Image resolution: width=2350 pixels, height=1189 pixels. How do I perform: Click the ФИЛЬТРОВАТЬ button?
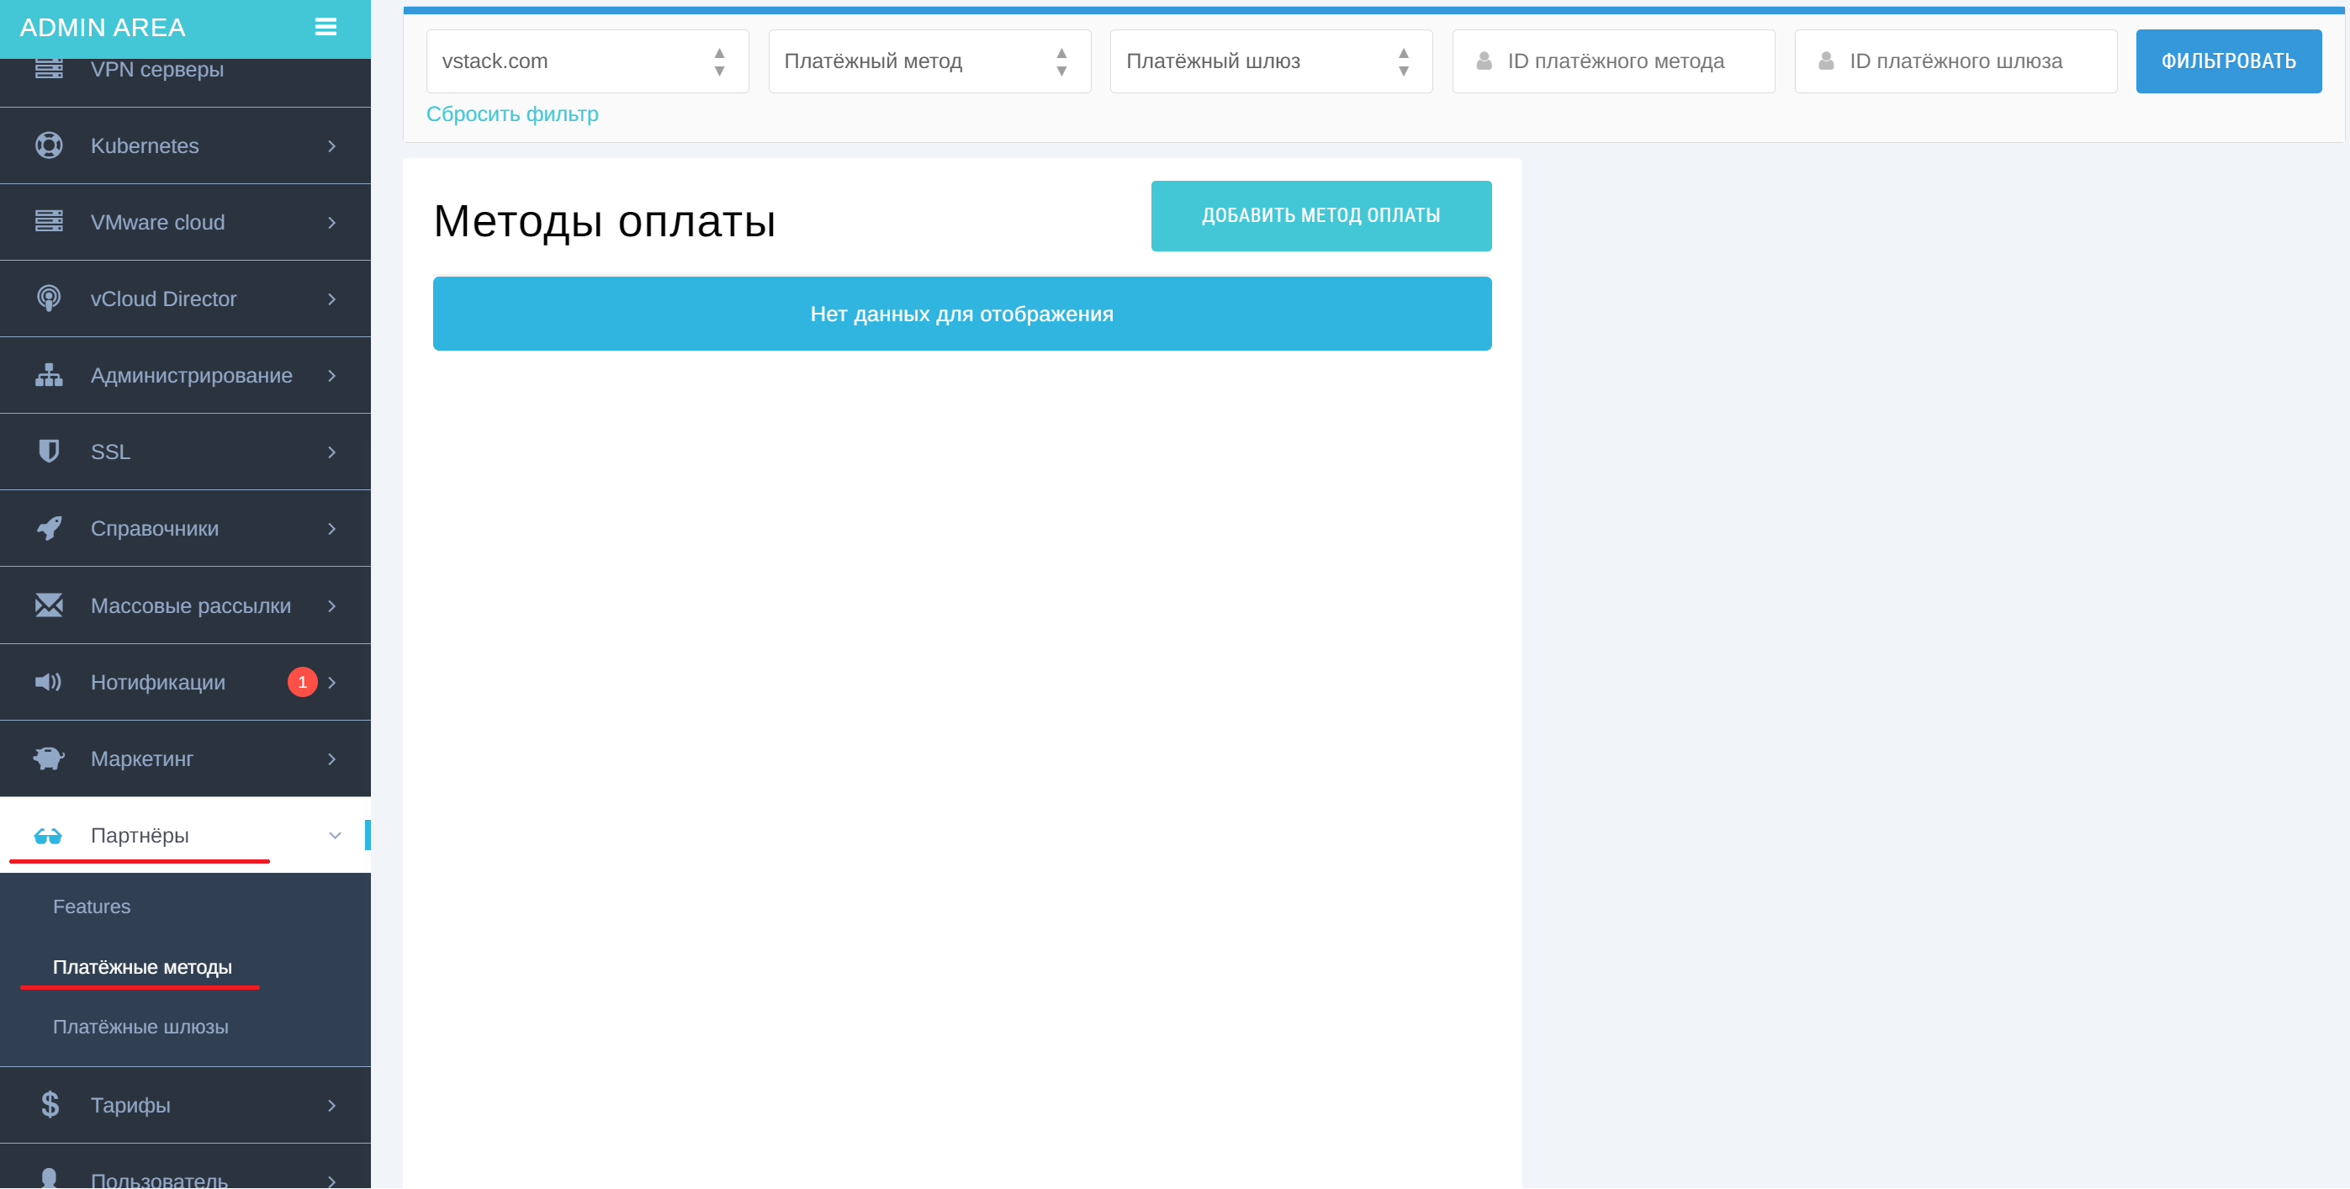click(2229, 61)
